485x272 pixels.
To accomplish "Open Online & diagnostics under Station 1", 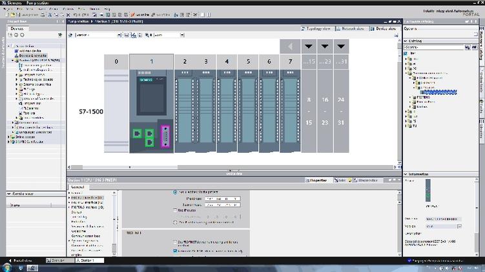I will pyautogui.click(x=36, y=70).
